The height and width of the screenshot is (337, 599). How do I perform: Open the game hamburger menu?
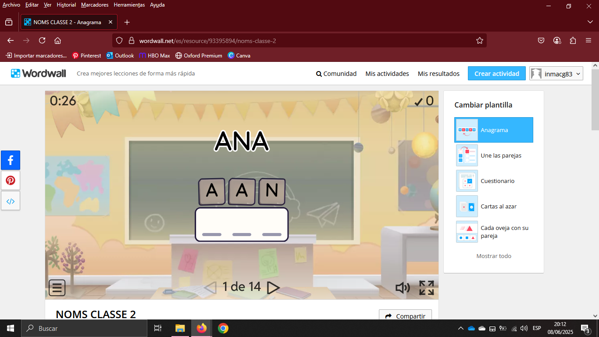tap(57, 288)
